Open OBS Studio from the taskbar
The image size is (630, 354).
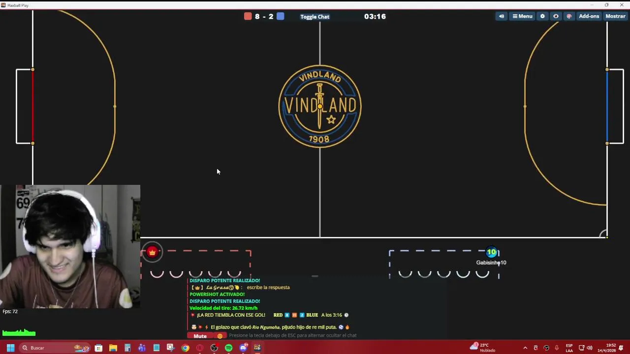tap(214, 348)
